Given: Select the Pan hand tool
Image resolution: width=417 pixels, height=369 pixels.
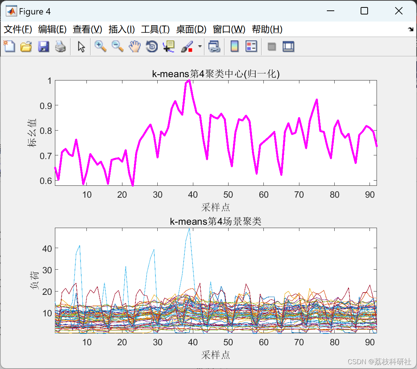Looking at the screenshot, I should pos(135,46).
